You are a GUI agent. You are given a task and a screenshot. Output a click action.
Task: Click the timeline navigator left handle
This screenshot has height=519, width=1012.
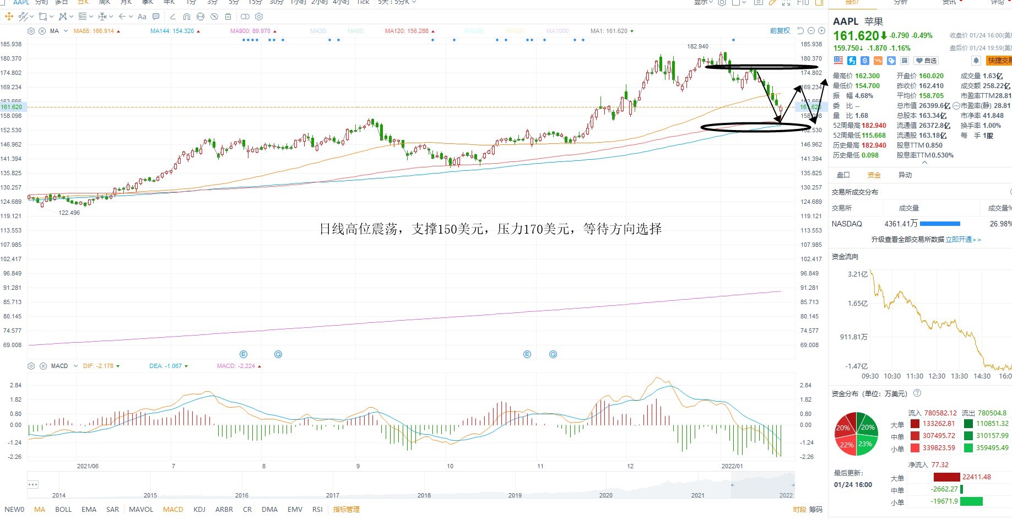point(733,485)
